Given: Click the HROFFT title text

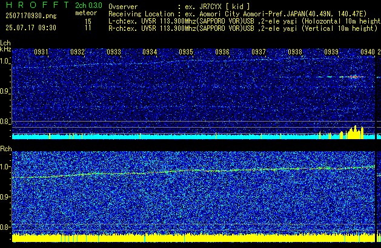Looking at the screenshot, I should 38,5.
